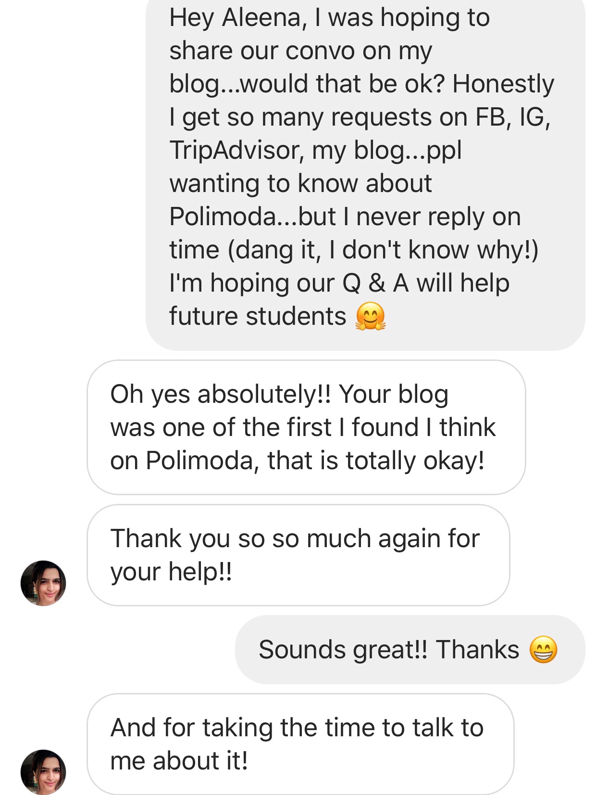Screen dimensions: 596x795
Task: Tap "Polimoda" in the "totally okay" reply
Action: point(199,461)
